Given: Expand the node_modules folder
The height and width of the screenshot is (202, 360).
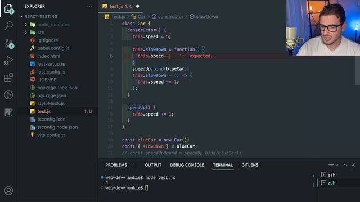Looking at the screenshot, I should click(x=26, y=25).
